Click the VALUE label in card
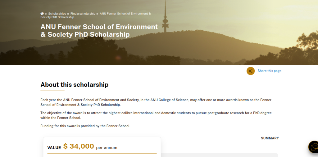This screenshot has width=318, height=157. tap(54, 148)
